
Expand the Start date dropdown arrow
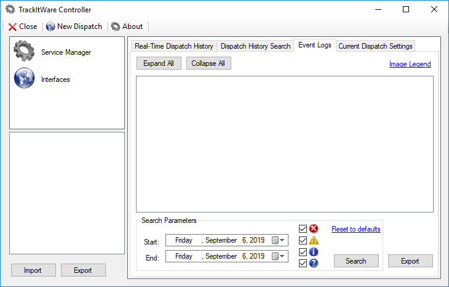tap(282, 240)
